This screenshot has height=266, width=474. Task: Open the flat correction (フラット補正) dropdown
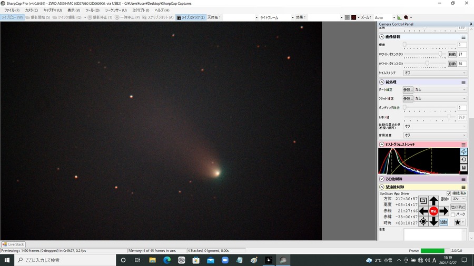click(x=440, y=98)
